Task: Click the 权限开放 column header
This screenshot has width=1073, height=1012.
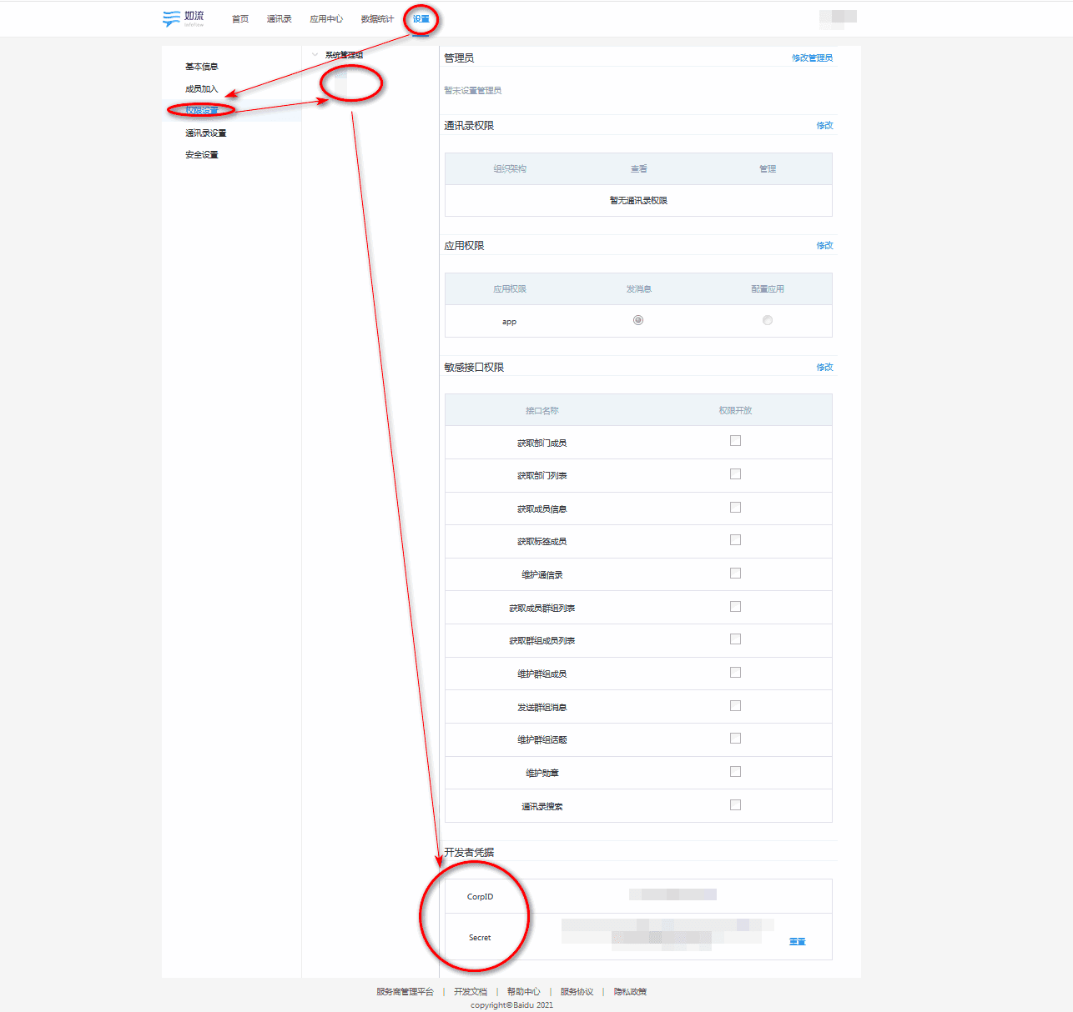Action: coord(735,411)
